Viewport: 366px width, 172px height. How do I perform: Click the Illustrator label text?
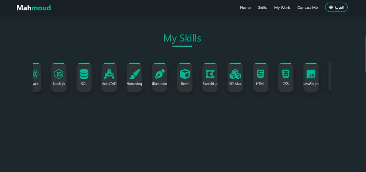[160, 84]
